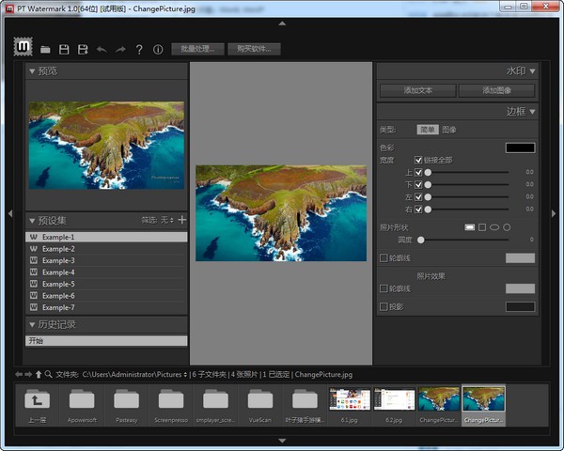Click the redo arrow icon
The width and height of the screenshot is (564, 451).
[x=120, y=49]
